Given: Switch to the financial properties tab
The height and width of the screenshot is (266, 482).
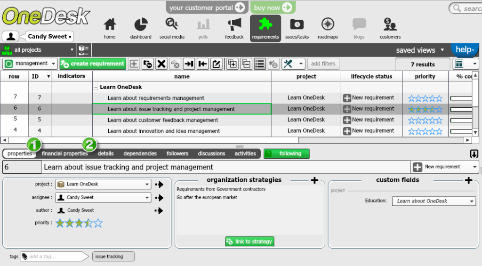Looking at the screenshot, I should (64, 153).
